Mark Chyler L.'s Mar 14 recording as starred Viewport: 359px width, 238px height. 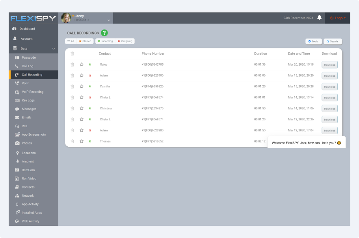[81, 97]
